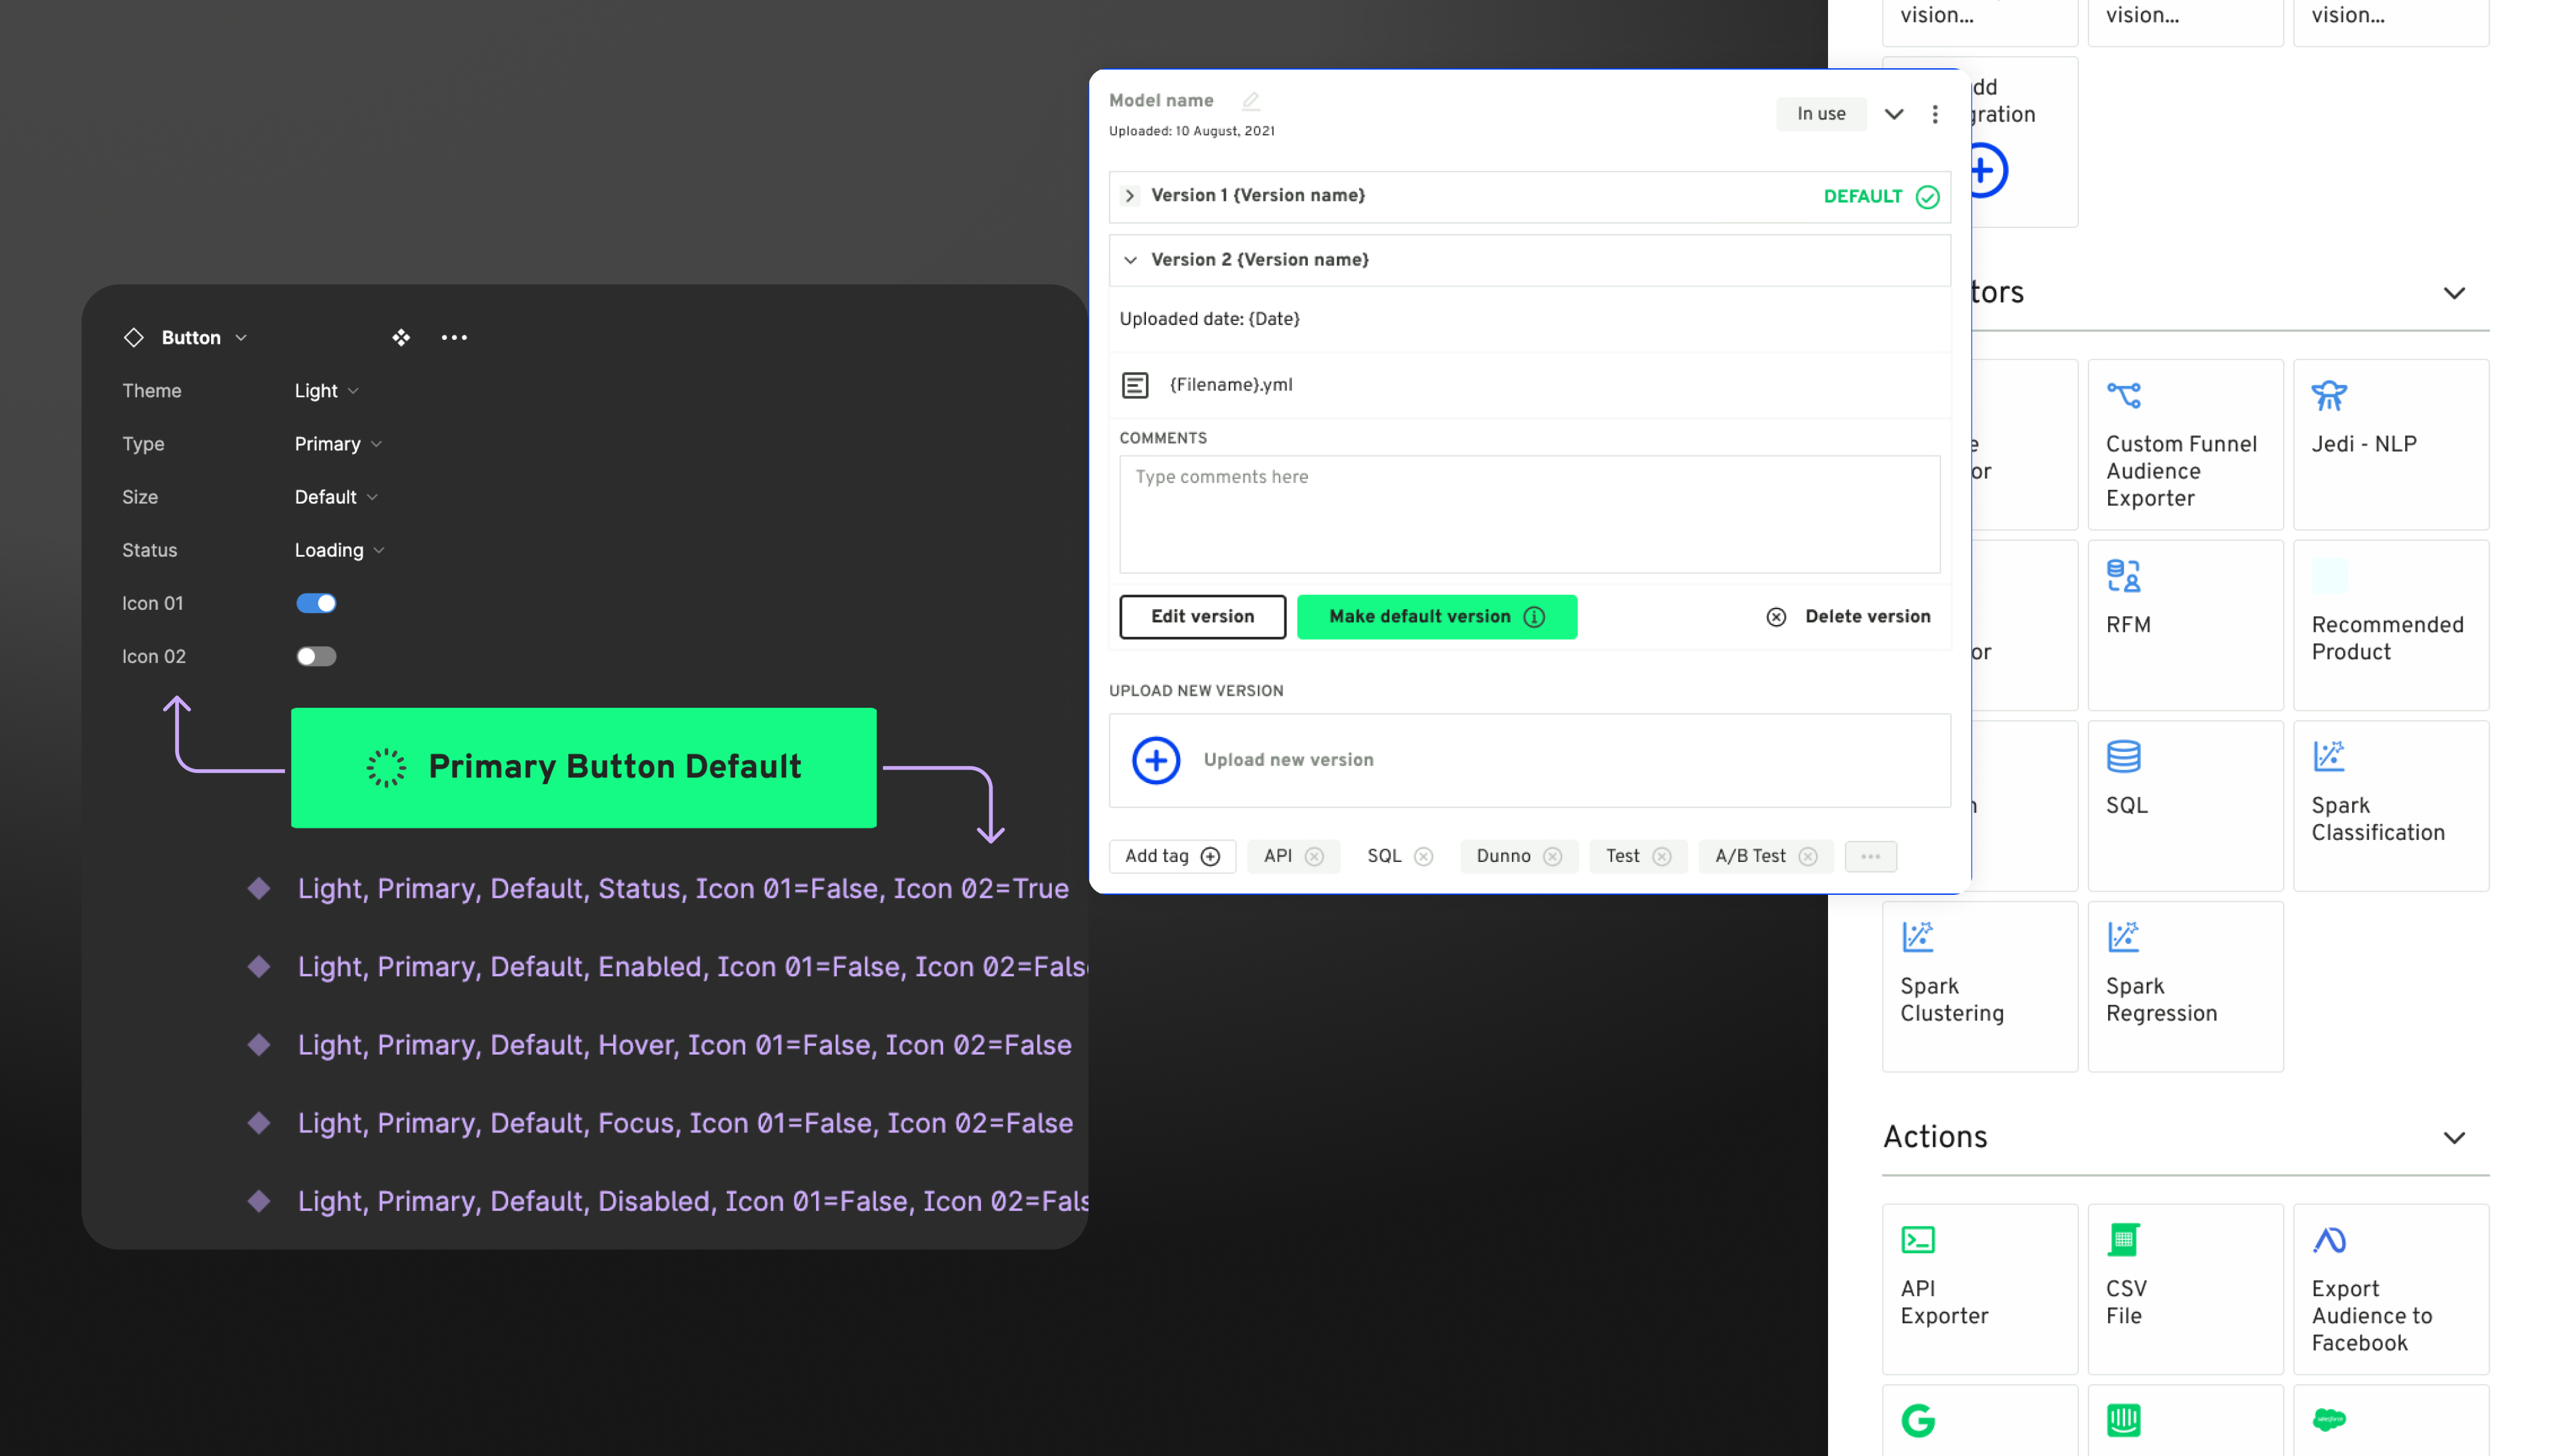The height and width of the screenshot is (1456, 2560).
Task: Remove the Test tag
Action: pyautogui.click(x=1662, y=857)
